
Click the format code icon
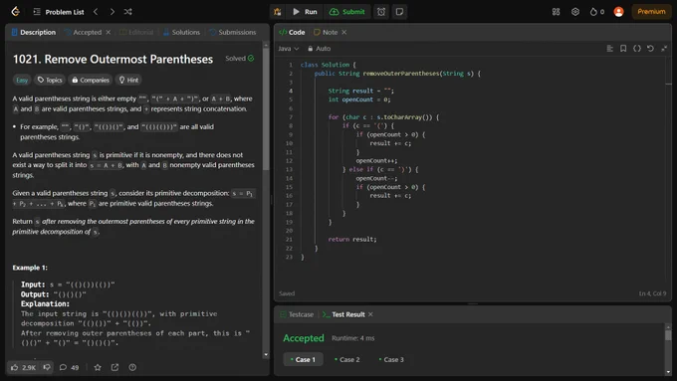click(609, 49)
